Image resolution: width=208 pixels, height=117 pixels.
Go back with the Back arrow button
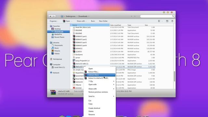pyautogui.click(x=50, y=16)
